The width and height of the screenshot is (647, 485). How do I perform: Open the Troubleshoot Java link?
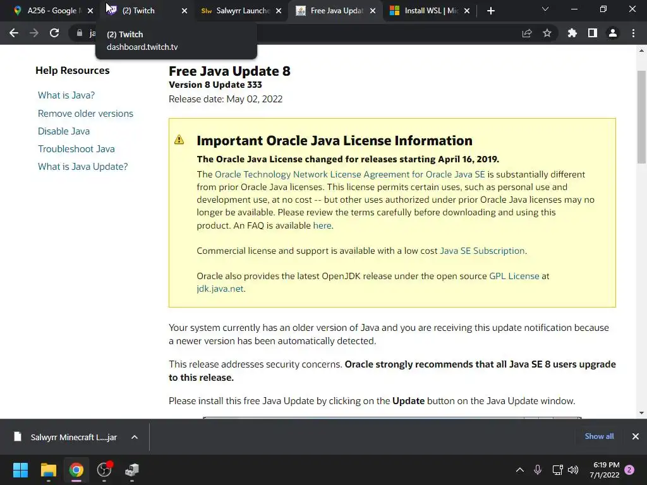(76, 149)
